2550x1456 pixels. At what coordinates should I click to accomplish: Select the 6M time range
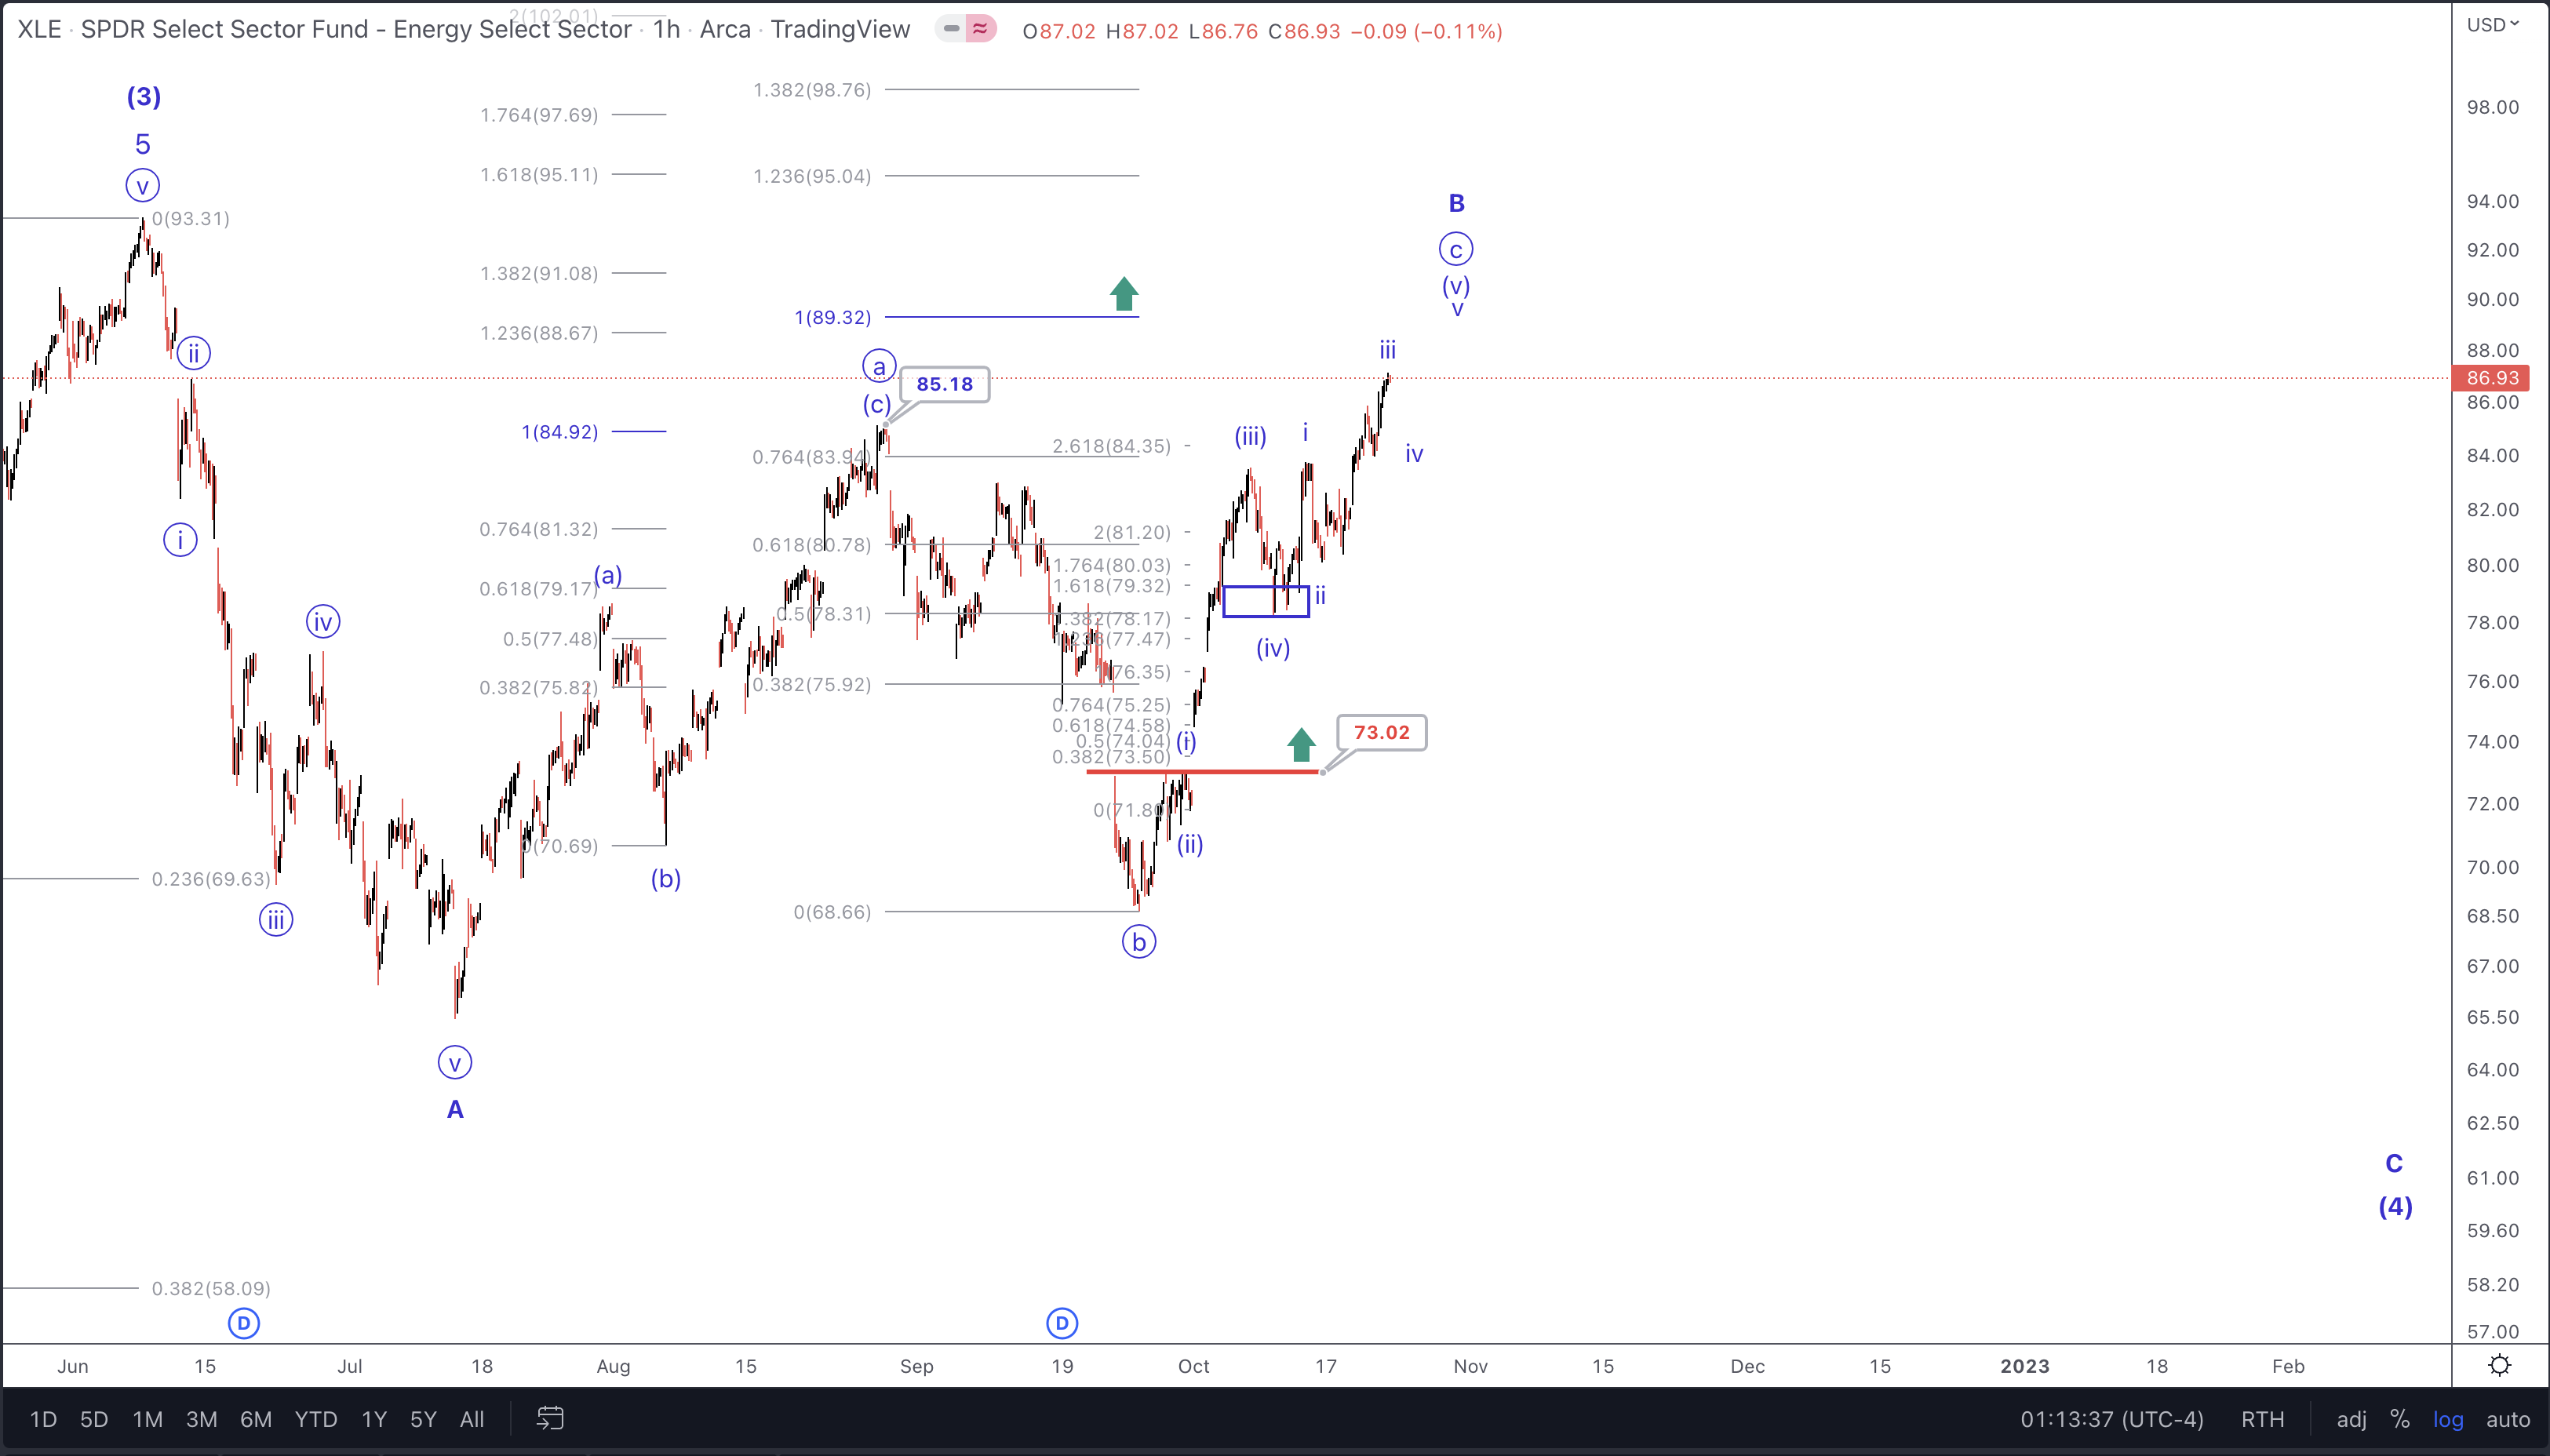pyautogui.click(x=256, y=1419)
